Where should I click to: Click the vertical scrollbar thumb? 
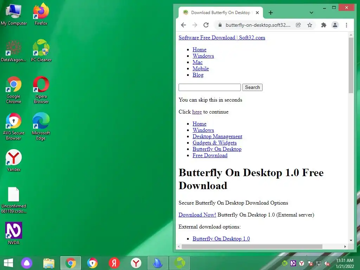351,65
